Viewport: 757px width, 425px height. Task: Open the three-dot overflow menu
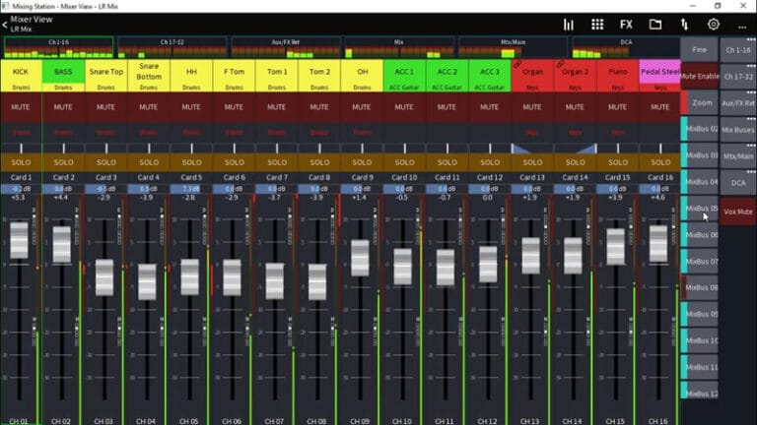coord(742,27)
